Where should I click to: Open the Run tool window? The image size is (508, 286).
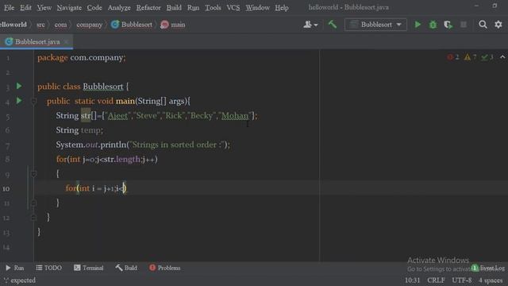(15, 268)
